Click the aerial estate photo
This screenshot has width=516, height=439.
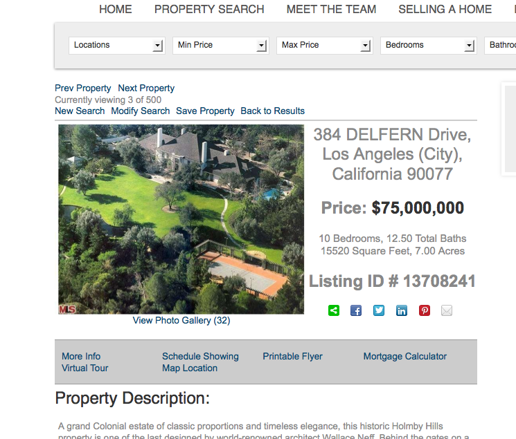click(x=181, y=219)
